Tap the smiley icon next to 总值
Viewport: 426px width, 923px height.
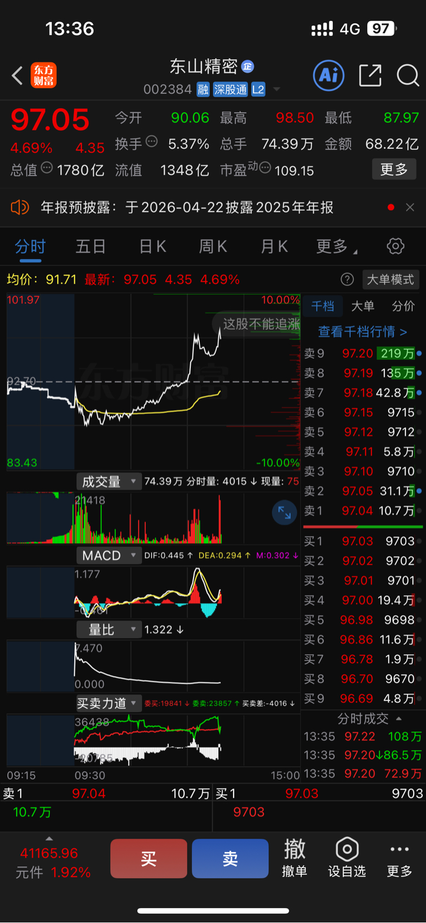tap(47, 168)
